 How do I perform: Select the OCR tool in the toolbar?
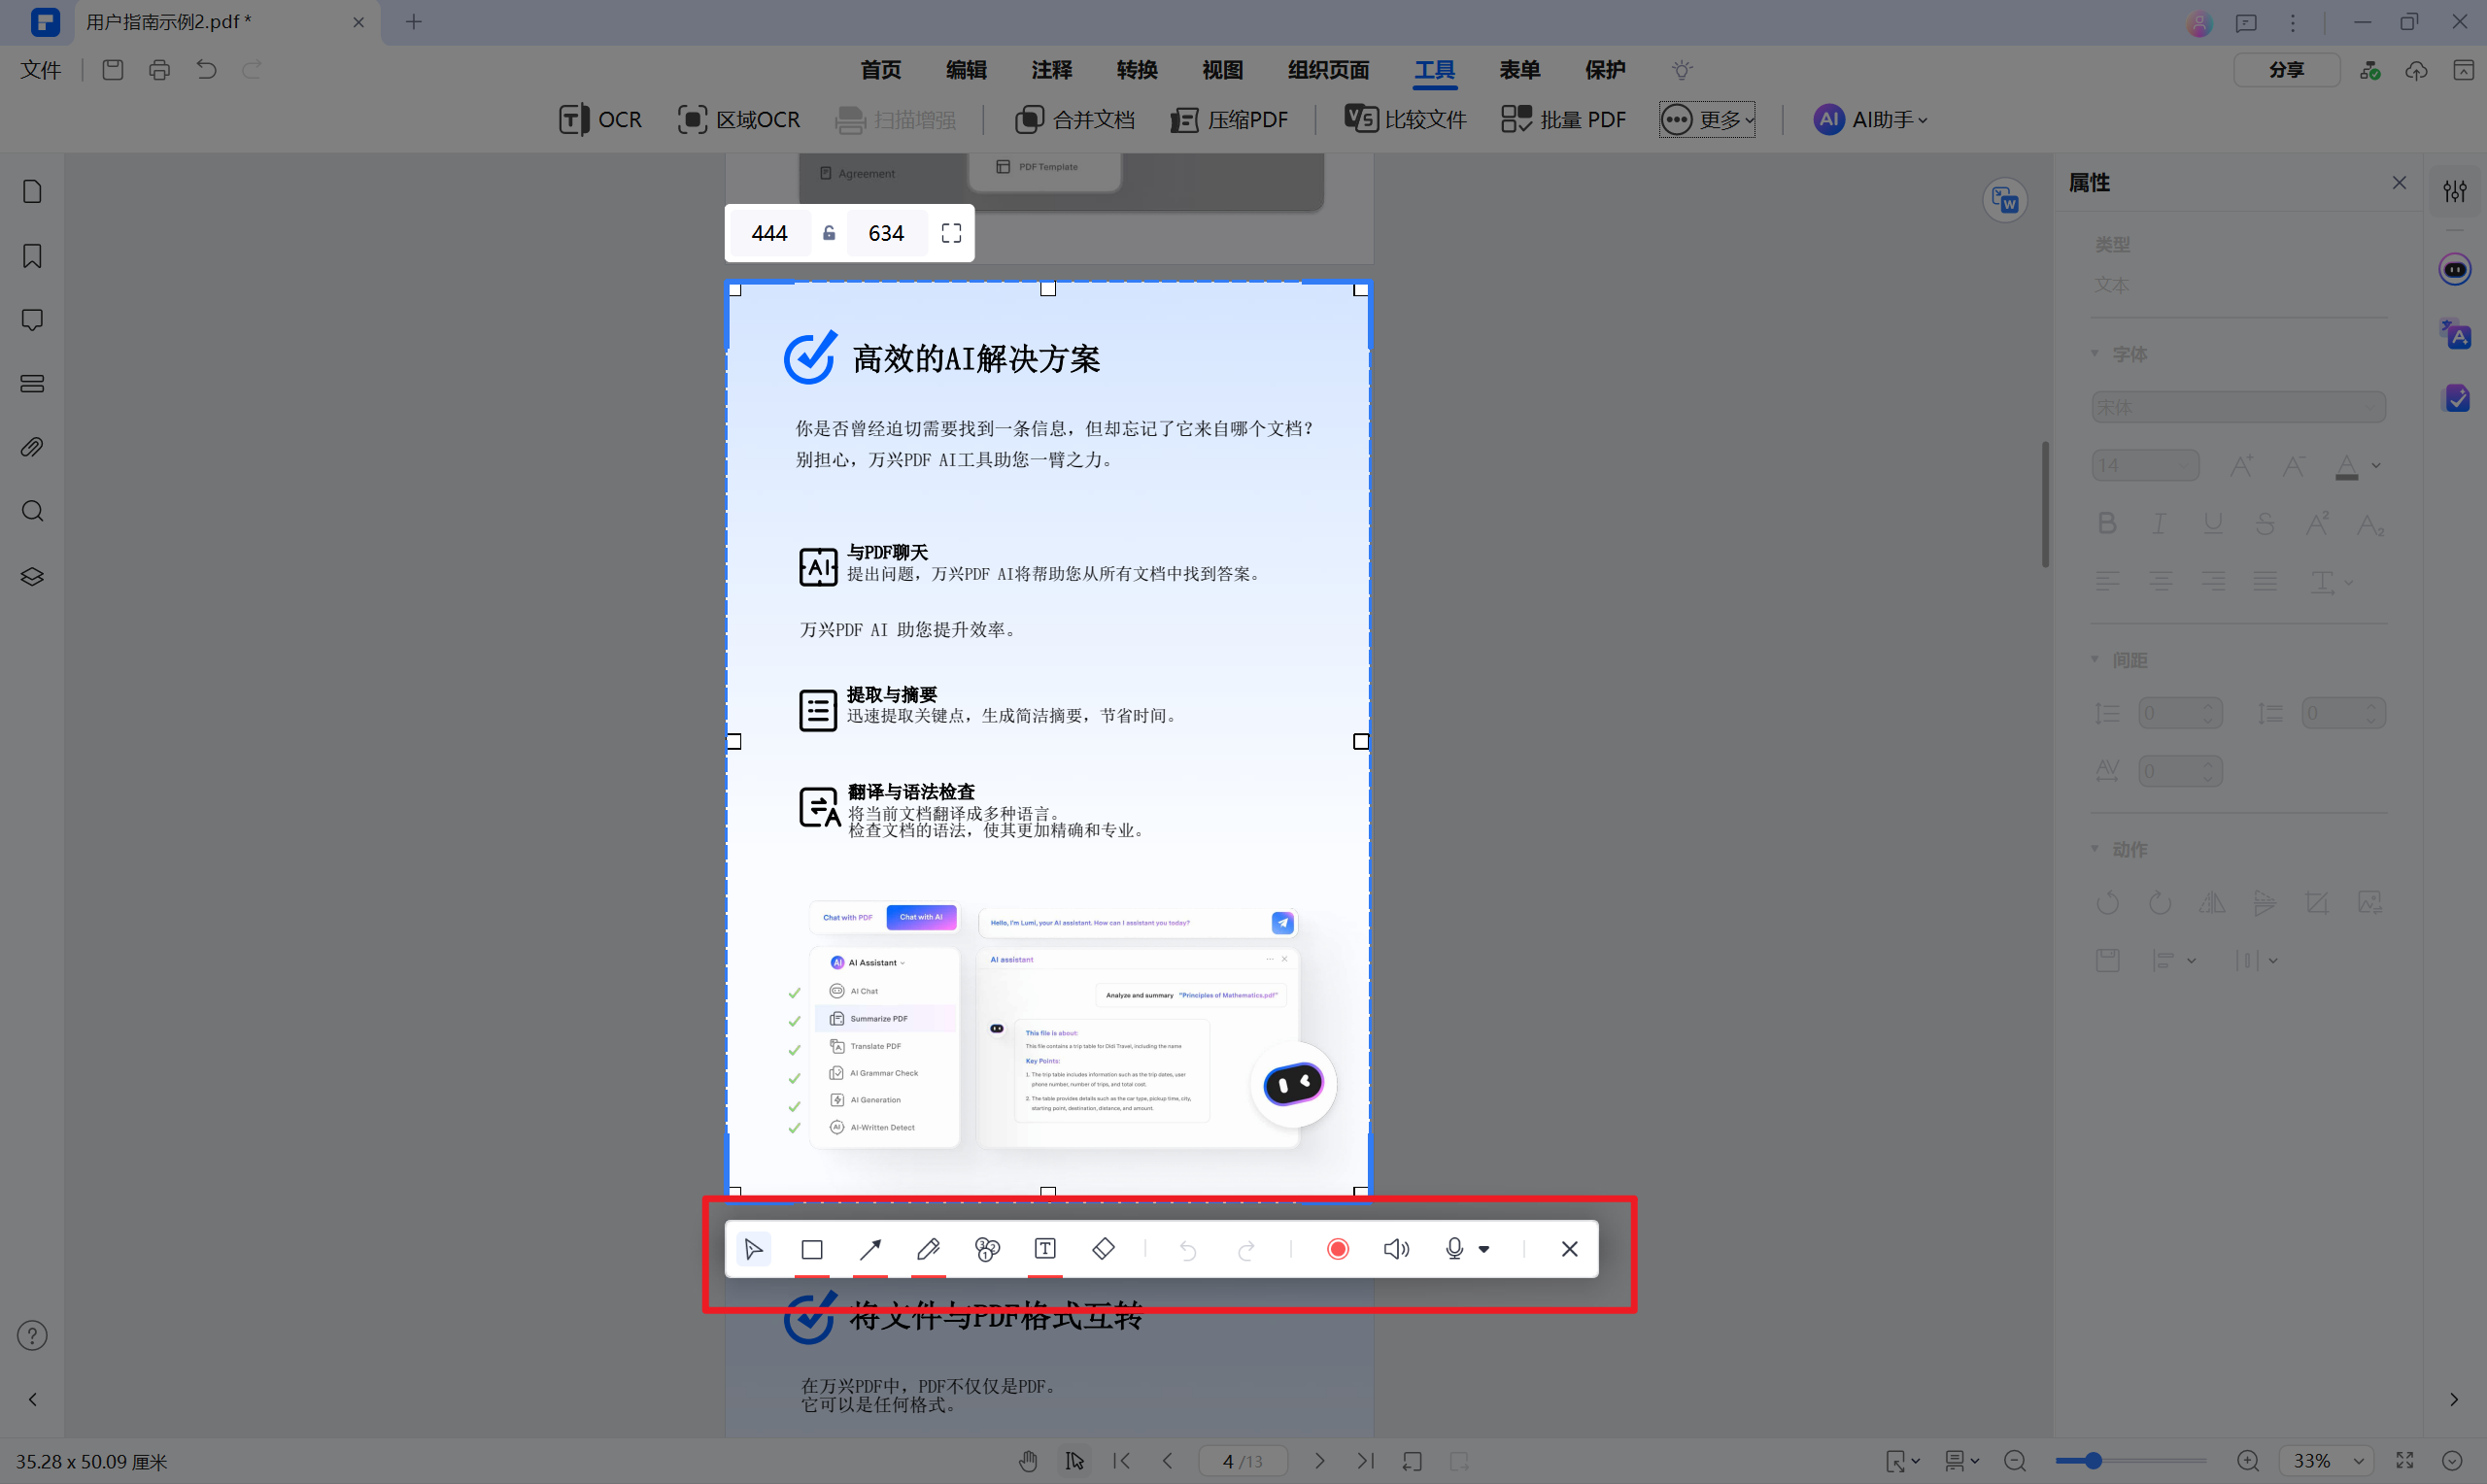pyautogui.click(x=600, y=119)
